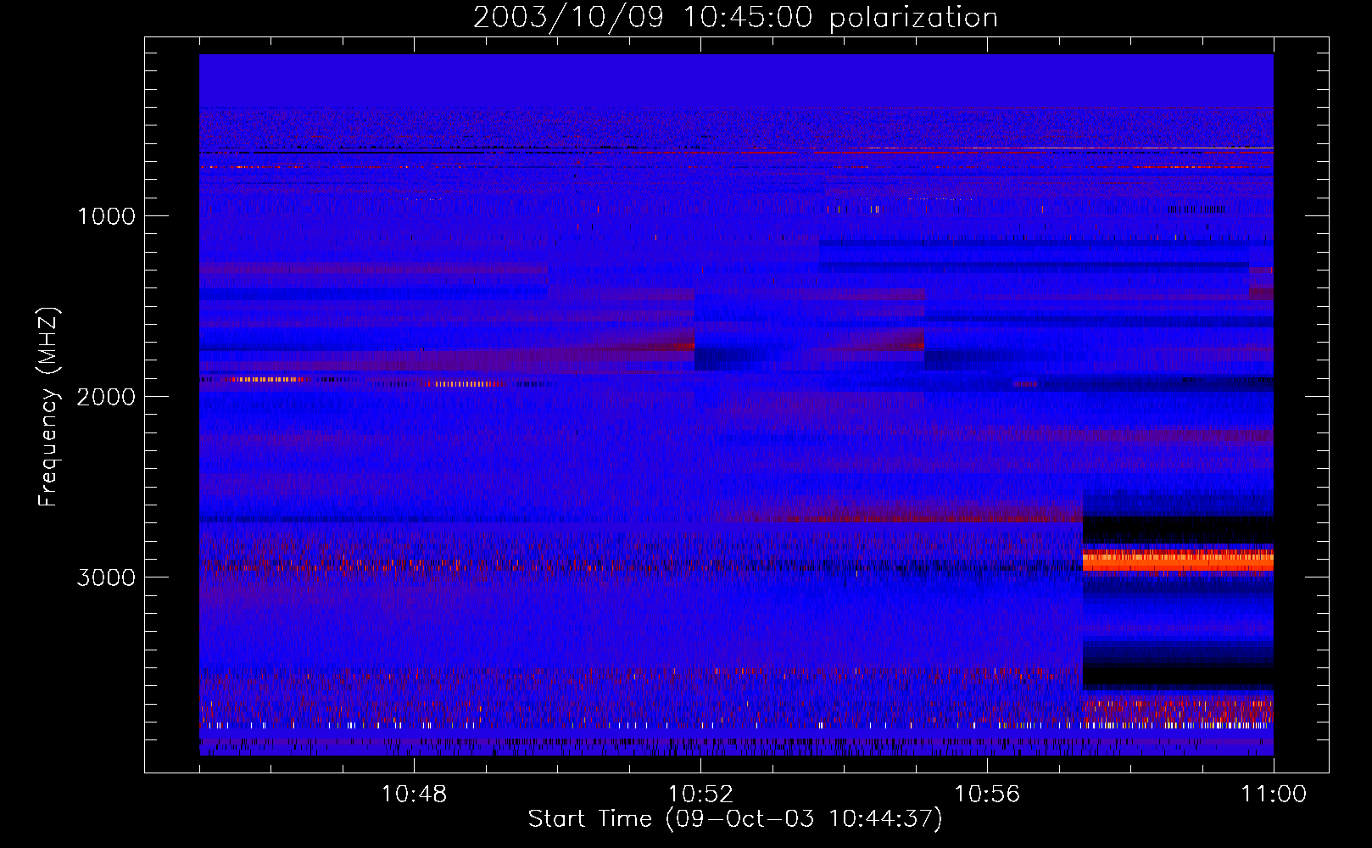Viewport: 1372px width, 848px height.
Task: Click the 10:56 time axis label
Action: click(x=987, y=795)
